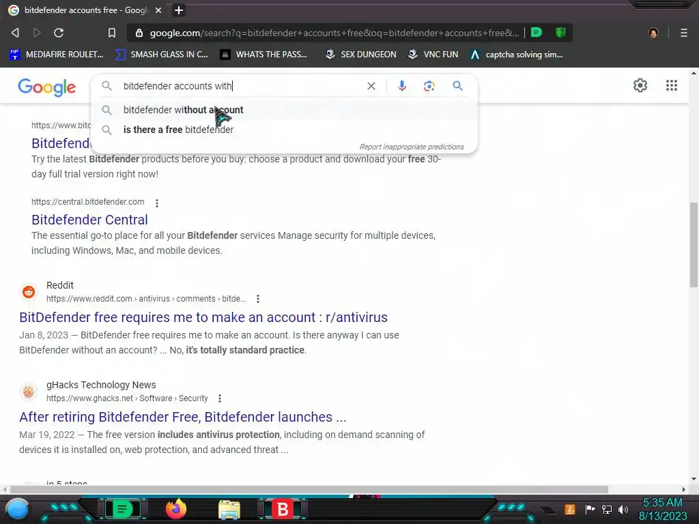This screenshot has width=699, height=524.
Task: Click in the Google search text field
Action: pyautogui.click(x=241, y=86)
